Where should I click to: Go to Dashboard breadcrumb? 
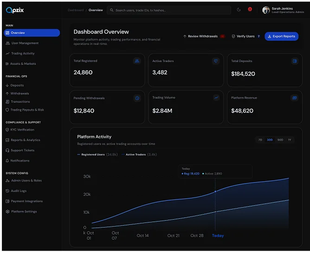click(x=76, y=10)
